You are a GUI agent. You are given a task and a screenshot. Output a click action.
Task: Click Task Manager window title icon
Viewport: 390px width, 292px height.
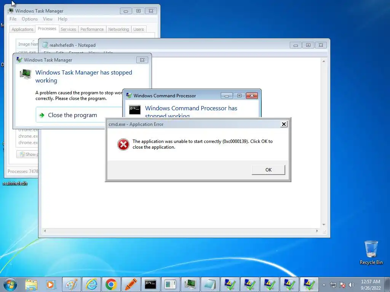11,11
